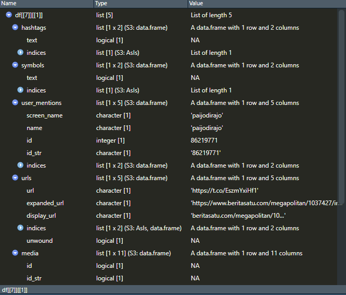Image resolution: width=346 pixels, height=295 pixels.
Task: Expand indices under urls
Action: [x=20, y=228]
